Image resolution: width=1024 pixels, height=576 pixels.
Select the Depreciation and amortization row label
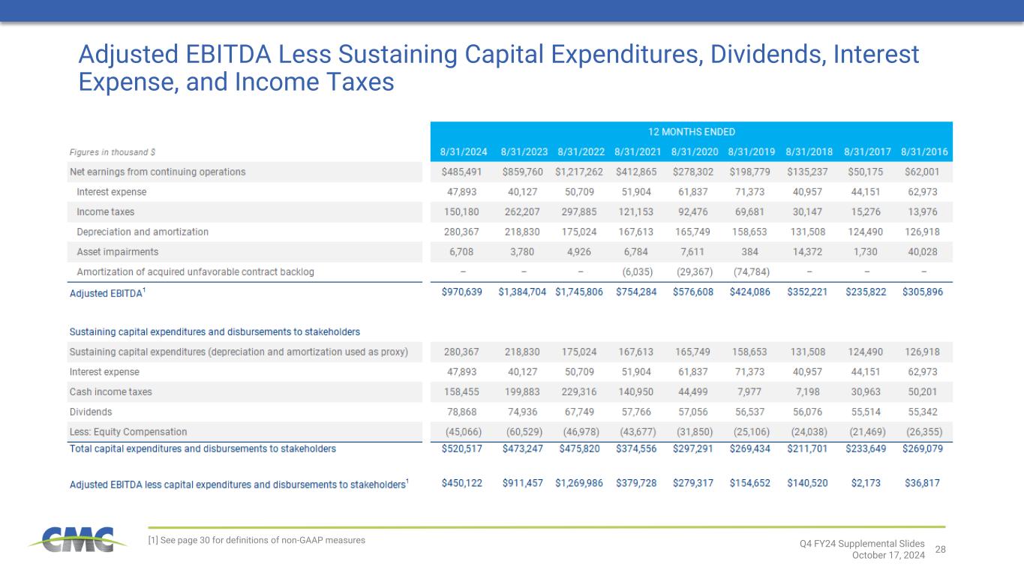tap(143, 232)
